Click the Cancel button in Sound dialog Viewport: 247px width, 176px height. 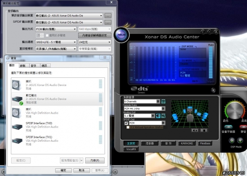tap(81, 170)
